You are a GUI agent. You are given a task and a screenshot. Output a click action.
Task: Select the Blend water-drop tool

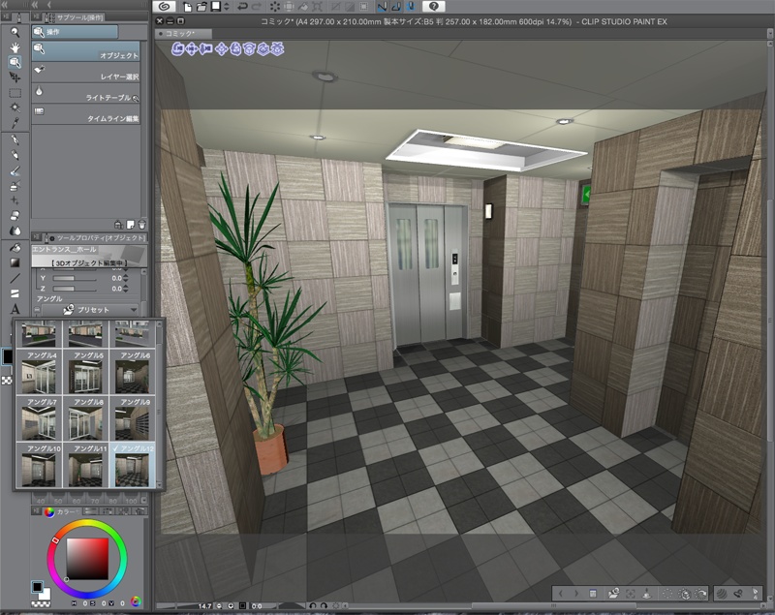15,231
